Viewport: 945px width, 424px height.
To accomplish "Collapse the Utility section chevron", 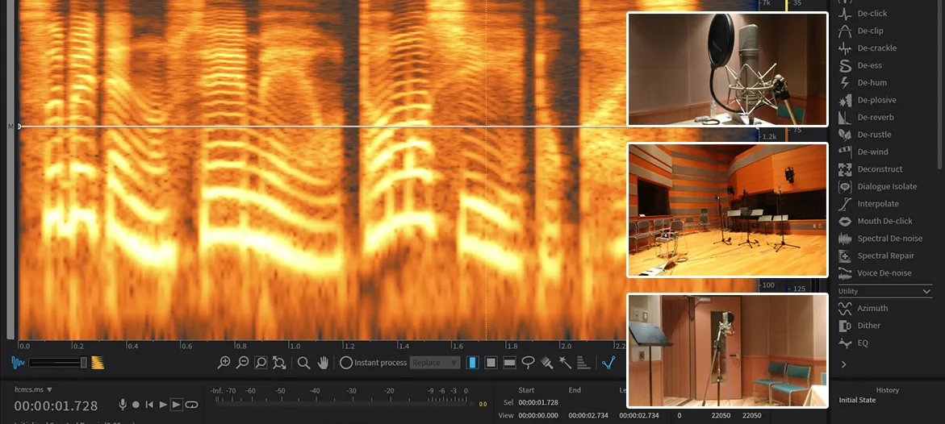I will point(927,292).
